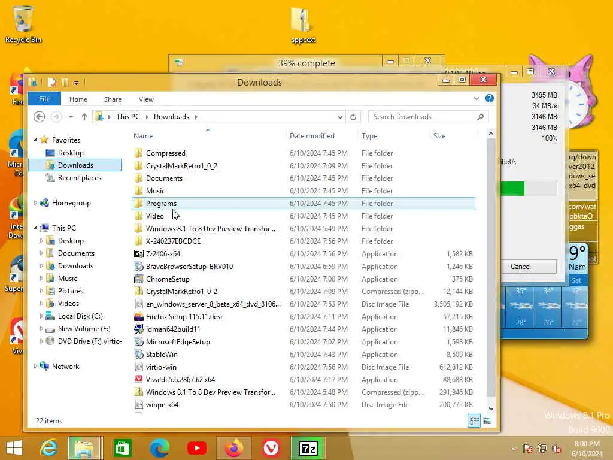Image resolution: width=613 pixels, height=460 pixels.
Task: Click This PC breadcrumb segment
Action: (x=128, y=117)
